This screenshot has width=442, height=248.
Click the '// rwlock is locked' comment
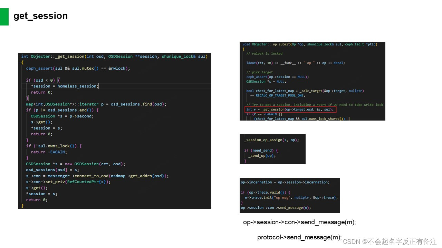[264, 53]
